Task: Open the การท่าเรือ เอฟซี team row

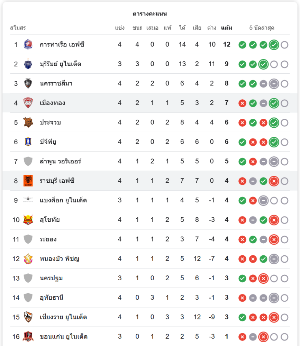Action: (62, 44)
